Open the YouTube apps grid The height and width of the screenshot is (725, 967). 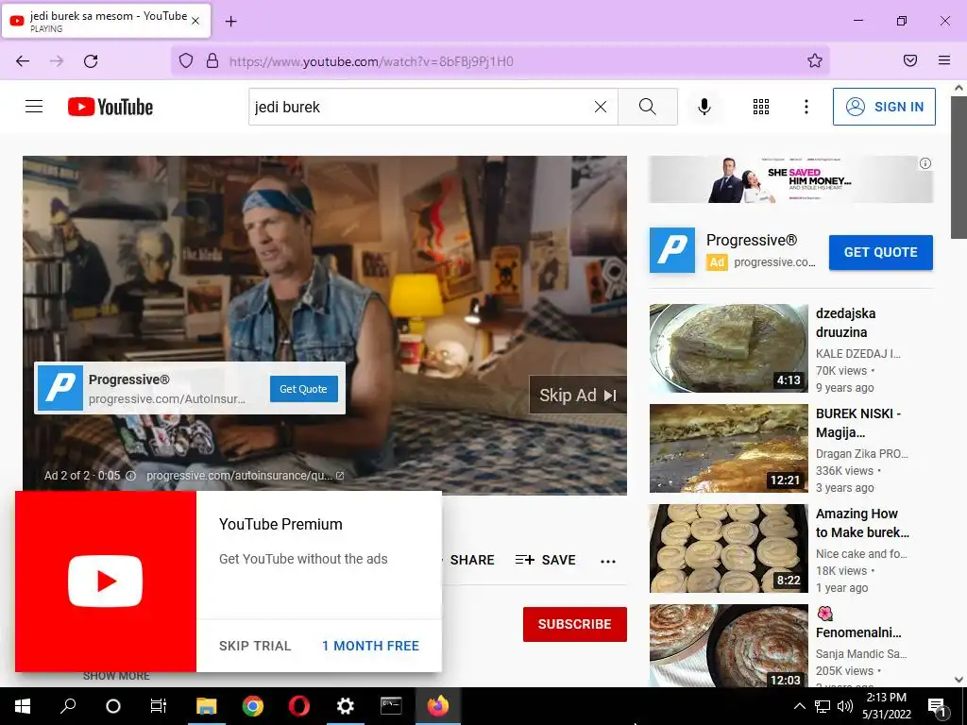pyautogui.click(x=761, y=107)
